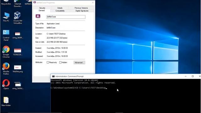Click the Modified date value ending 1:51:38
Screen dimensions: 201x113
[57, 52]
